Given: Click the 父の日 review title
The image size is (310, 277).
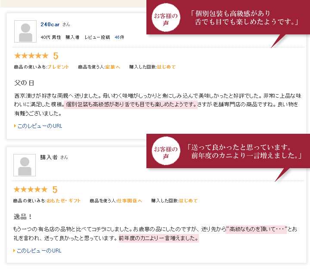Looking at the screenshot, I should coord(24,82).
